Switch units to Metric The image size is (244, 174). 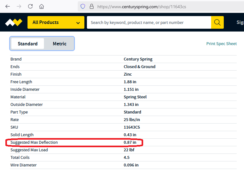60,43
